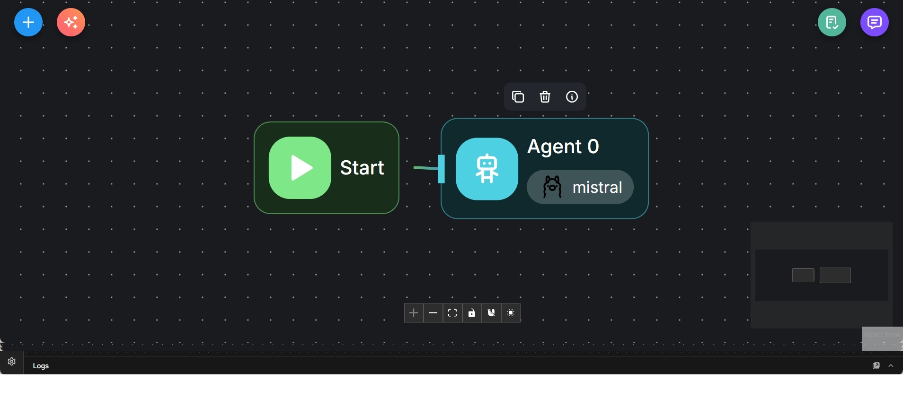Duplicate Agent 0 with the copy icon

[x=518, y=97]
